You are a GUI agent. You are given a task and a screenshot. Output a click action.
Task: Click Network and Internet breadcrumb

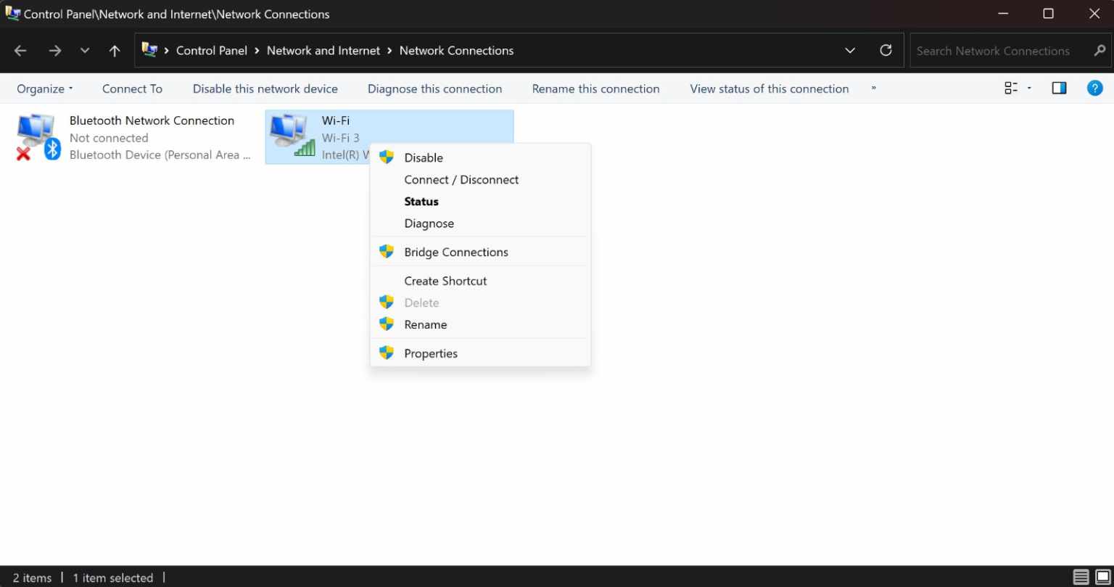pos(323,51)
